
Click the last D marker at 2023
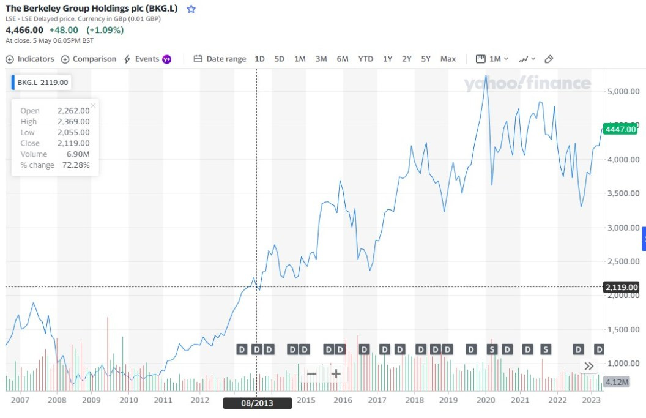pos(600,349)
